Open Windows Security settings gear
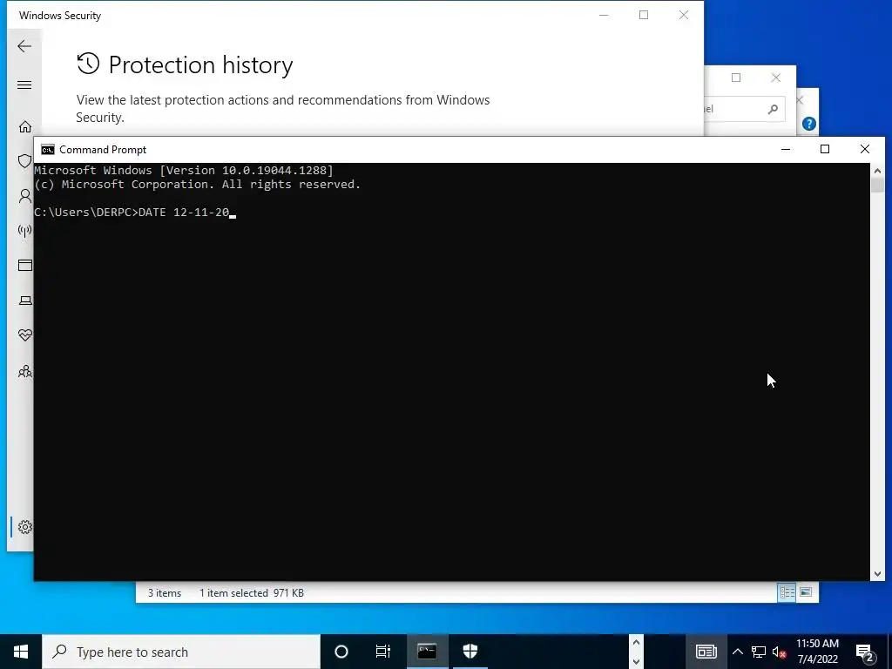The image size is (892, 669). coord(25,527)
